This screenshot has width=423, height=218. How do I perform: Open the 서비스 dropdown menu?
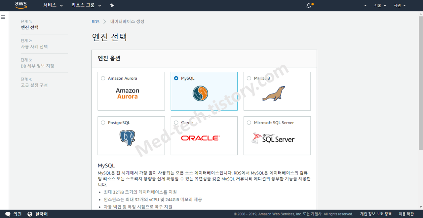(53, 5)
